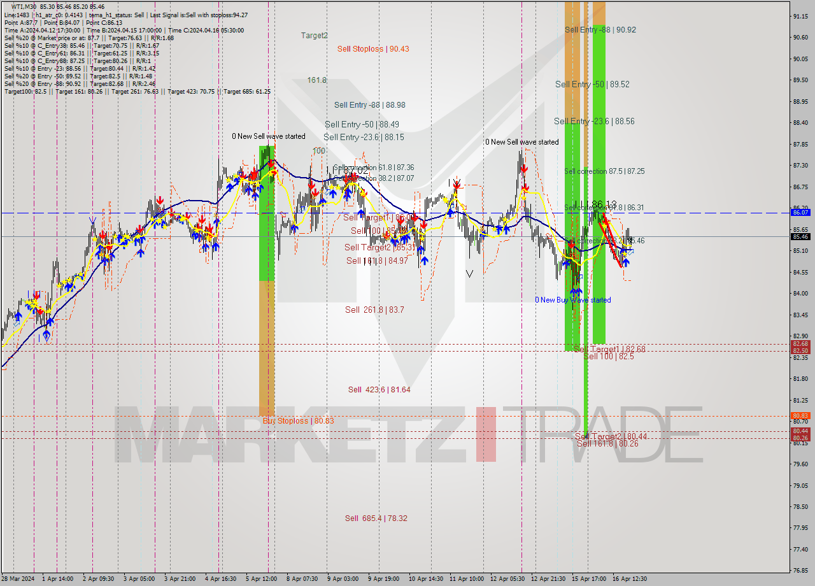Click the '9 Apr 19:00' time label
The width and height of the screenshot is (815, 586).
(385, 579)
